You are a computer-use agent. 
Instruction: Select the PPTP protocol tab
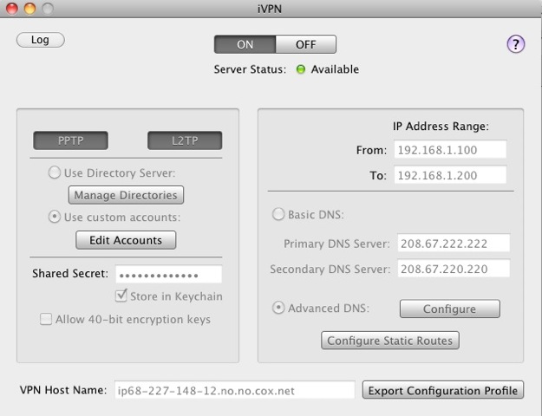70,140
